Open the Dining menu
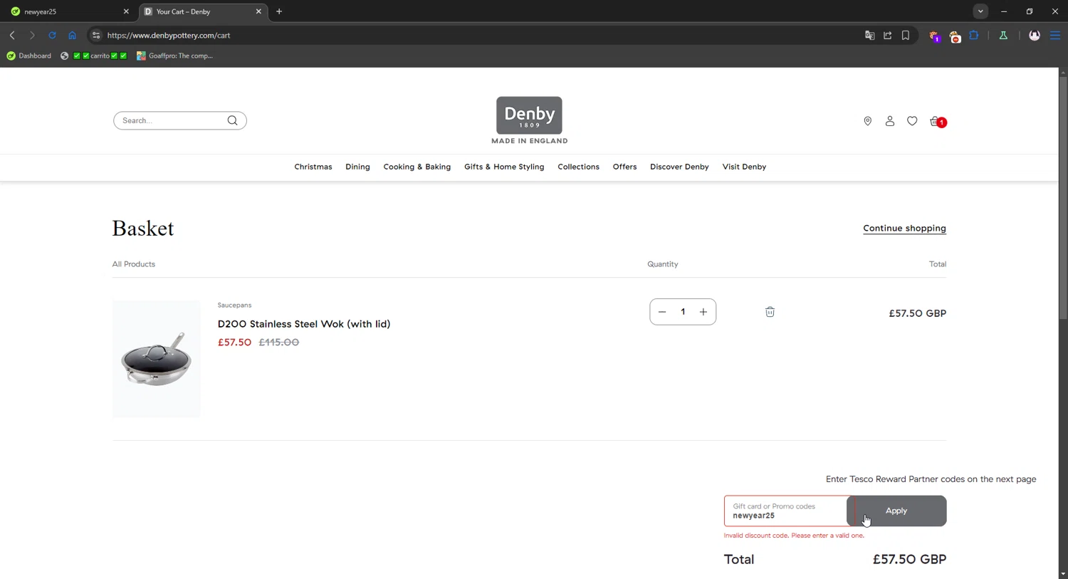 (x=357, y=167)
